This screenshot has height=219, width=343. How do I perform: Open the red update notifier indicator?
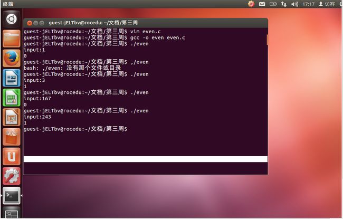pyautogui.click(x=251, y=4)
